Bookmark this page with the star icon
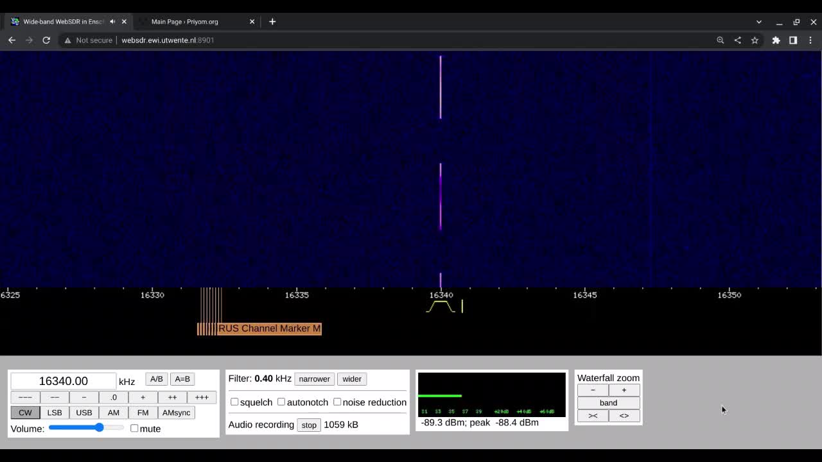The width and height of the screenshot is (822, 462). coord(755,40)
